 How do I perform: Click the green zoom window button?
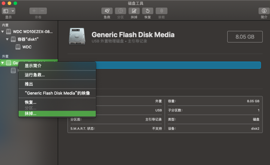[15, 3]
